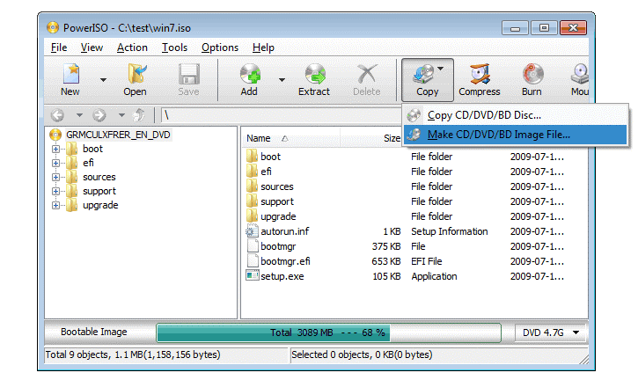This screenshot has width=638, height=380.
Task: Click 'Total 9 objects, 1.1 MB' status text
Action: click(133, 354)
